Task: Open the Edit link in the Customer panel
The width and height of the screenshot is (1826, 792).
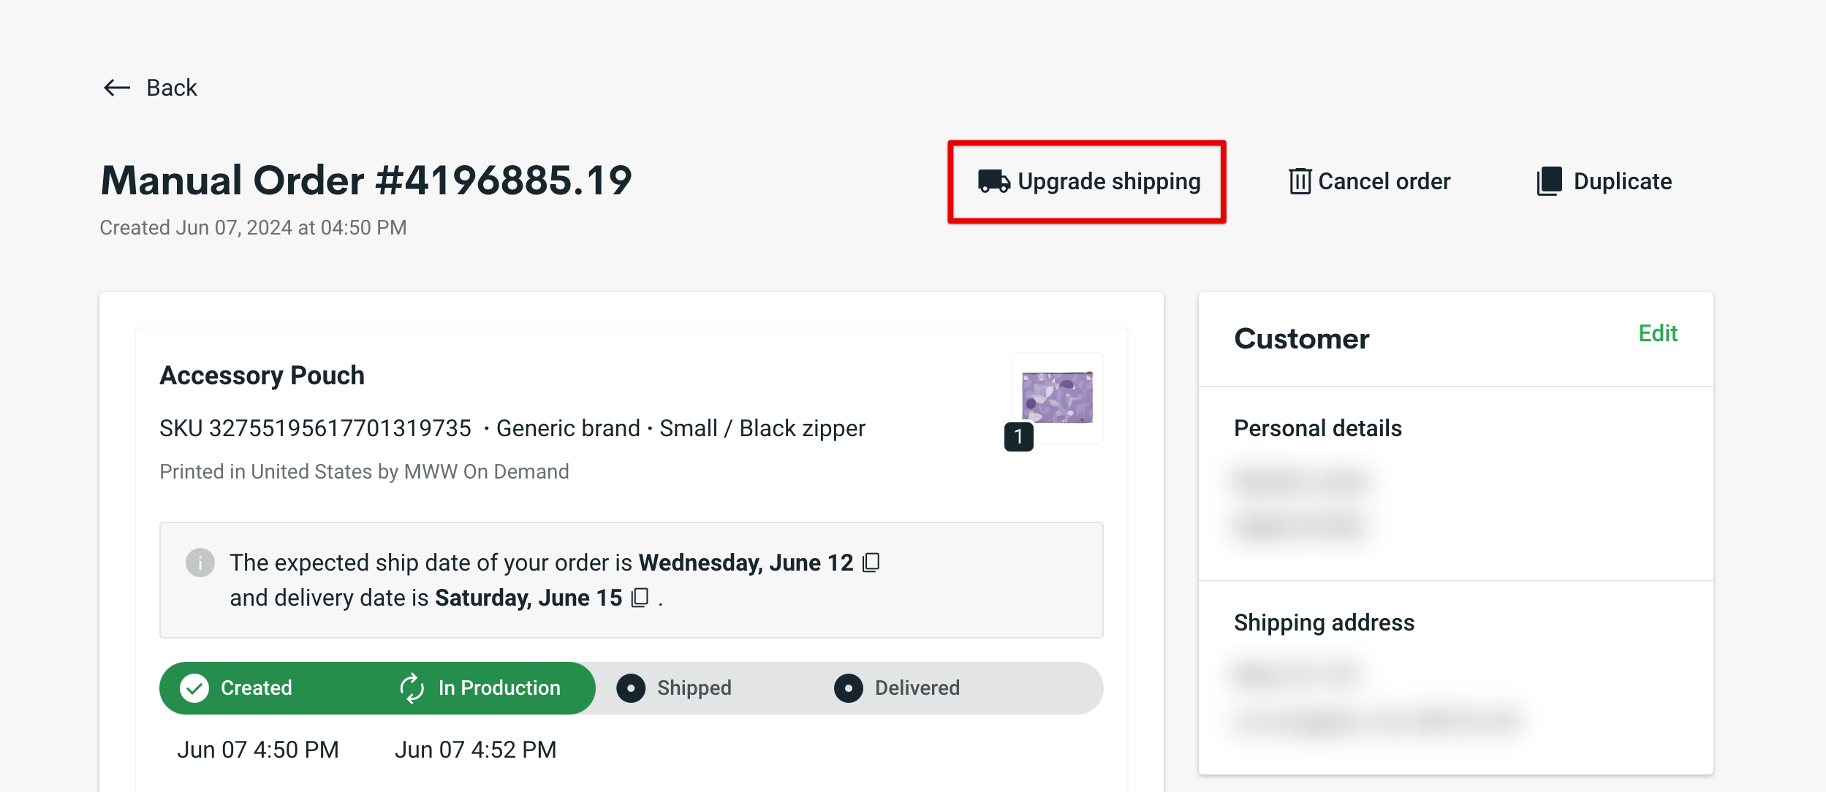Action: [x=1659, y=333]
